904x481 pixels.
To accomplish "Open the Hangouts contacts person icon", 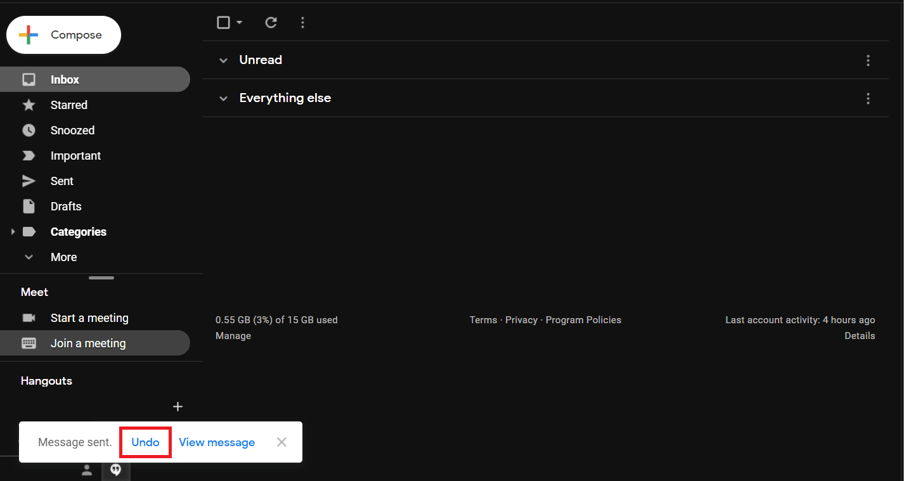I will click(x=87, y=470).
